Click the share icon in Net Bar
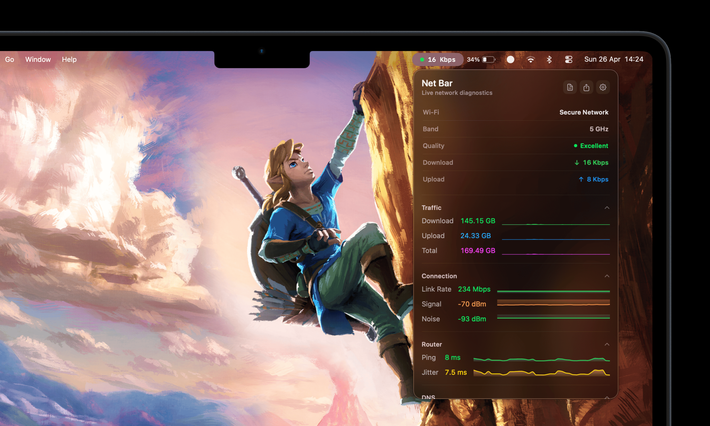The image size is (710, 426). pos(586,87)
